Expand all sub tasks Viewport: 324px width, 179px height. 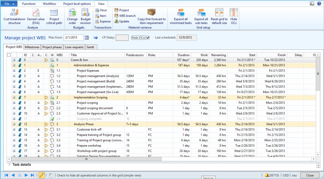pyautogui.click(x=201, y=17)
